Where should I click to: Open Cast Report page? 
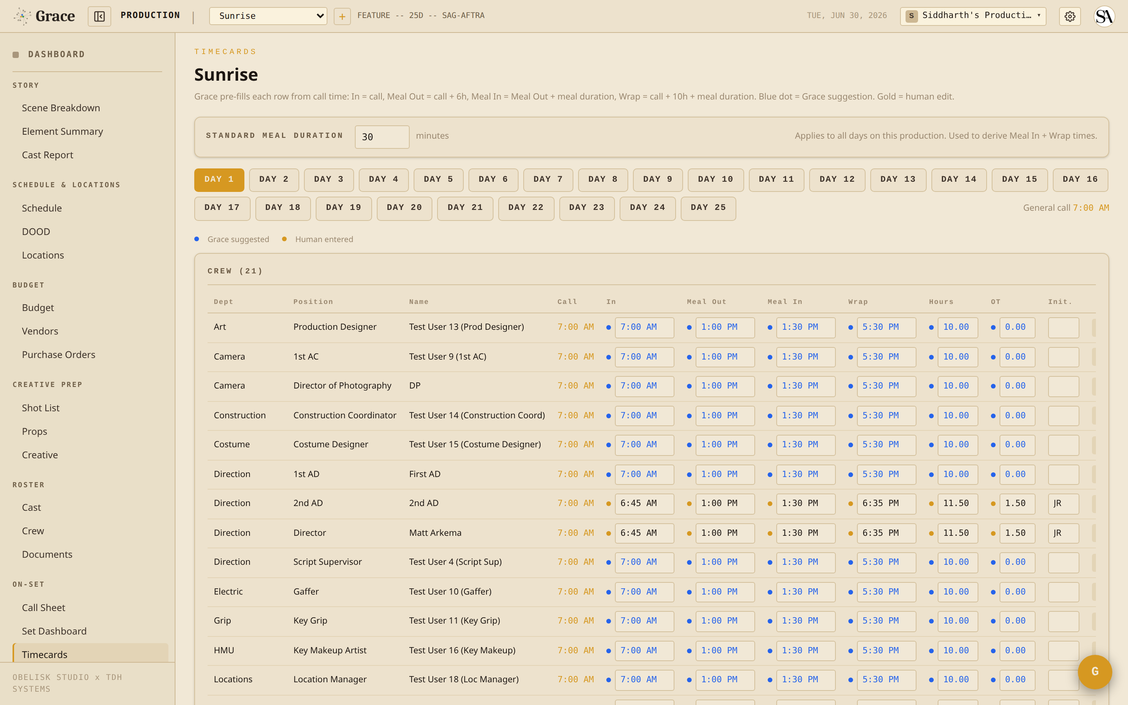[47, 155]
